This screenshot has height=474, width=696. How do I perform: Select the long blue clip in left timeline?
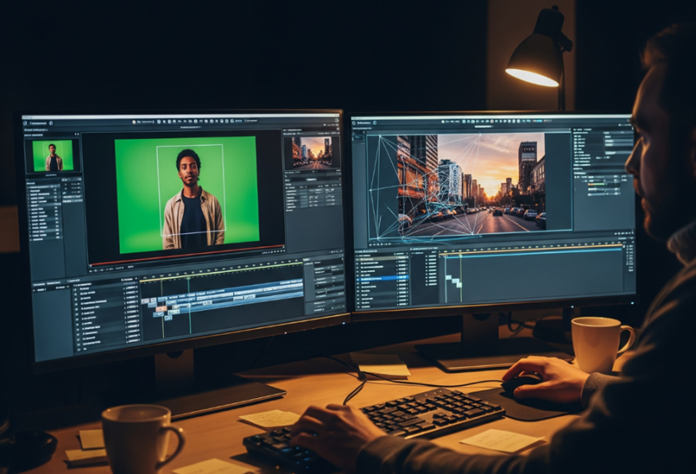247,291
